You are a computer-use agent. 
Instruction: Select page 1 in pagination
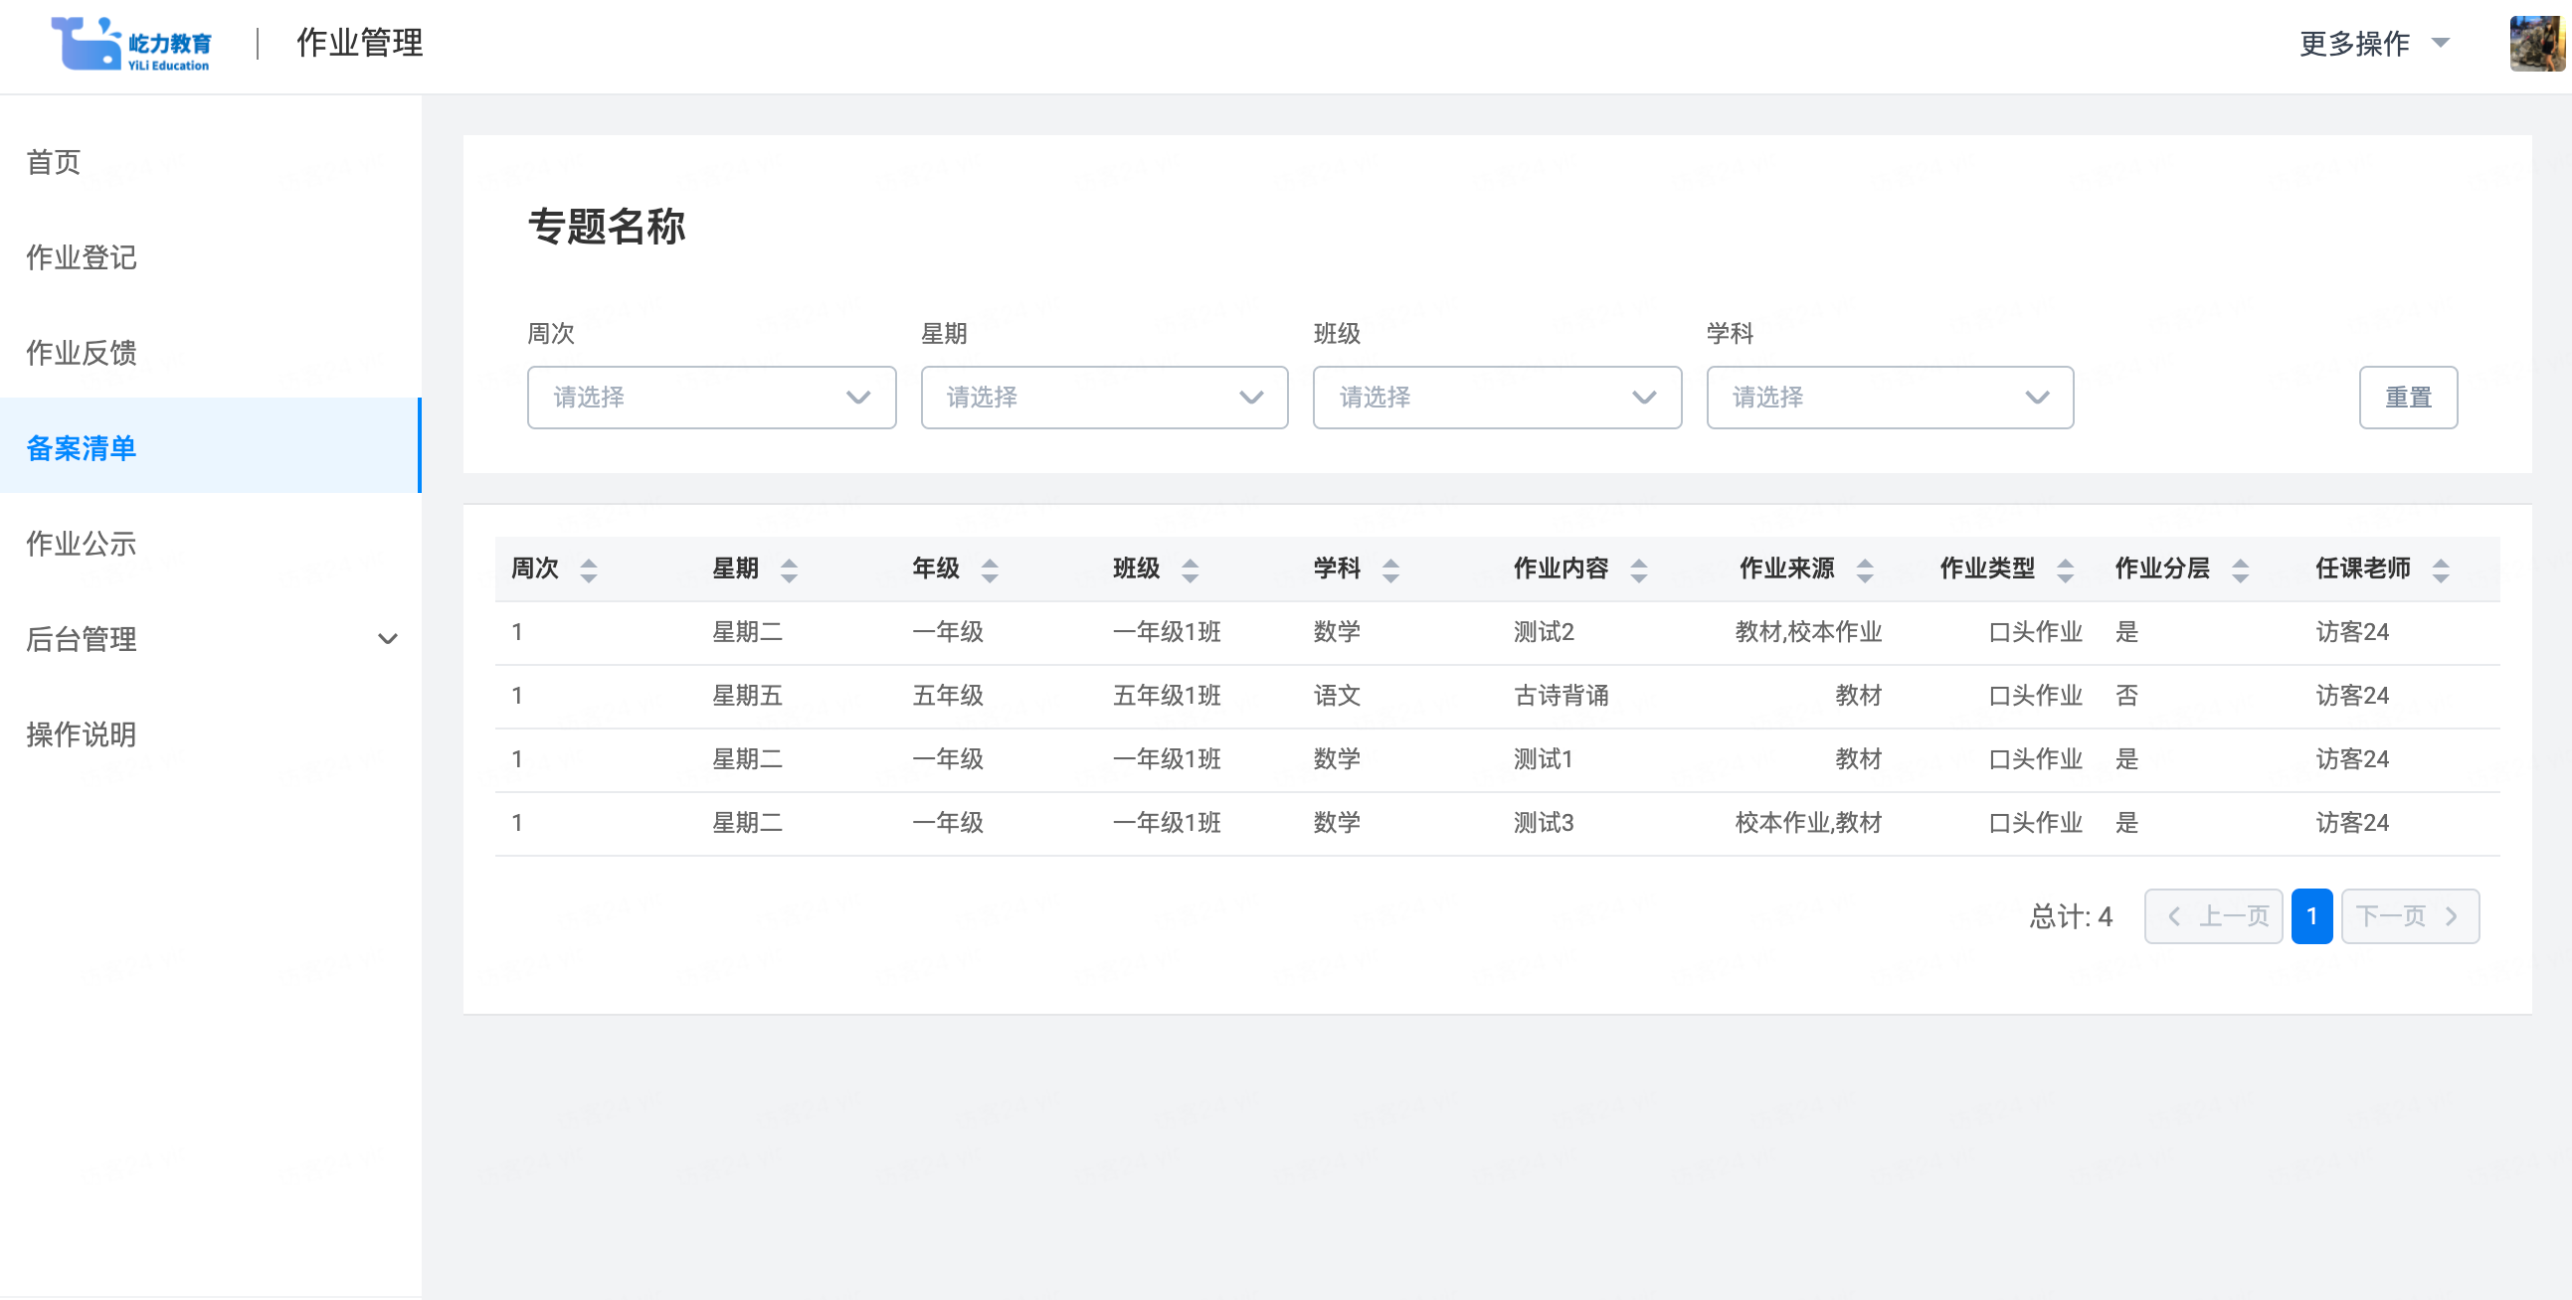pos(2310,916)
